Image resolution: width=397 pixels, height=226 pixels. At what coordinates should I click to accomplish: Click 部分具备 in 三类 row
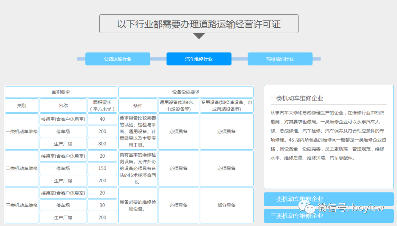[226, 205]
